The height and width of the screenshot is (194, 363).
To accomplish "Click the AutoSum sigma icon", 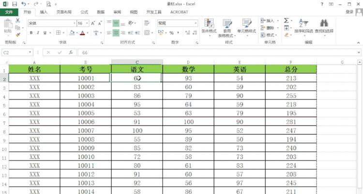I will click(287, 21).
